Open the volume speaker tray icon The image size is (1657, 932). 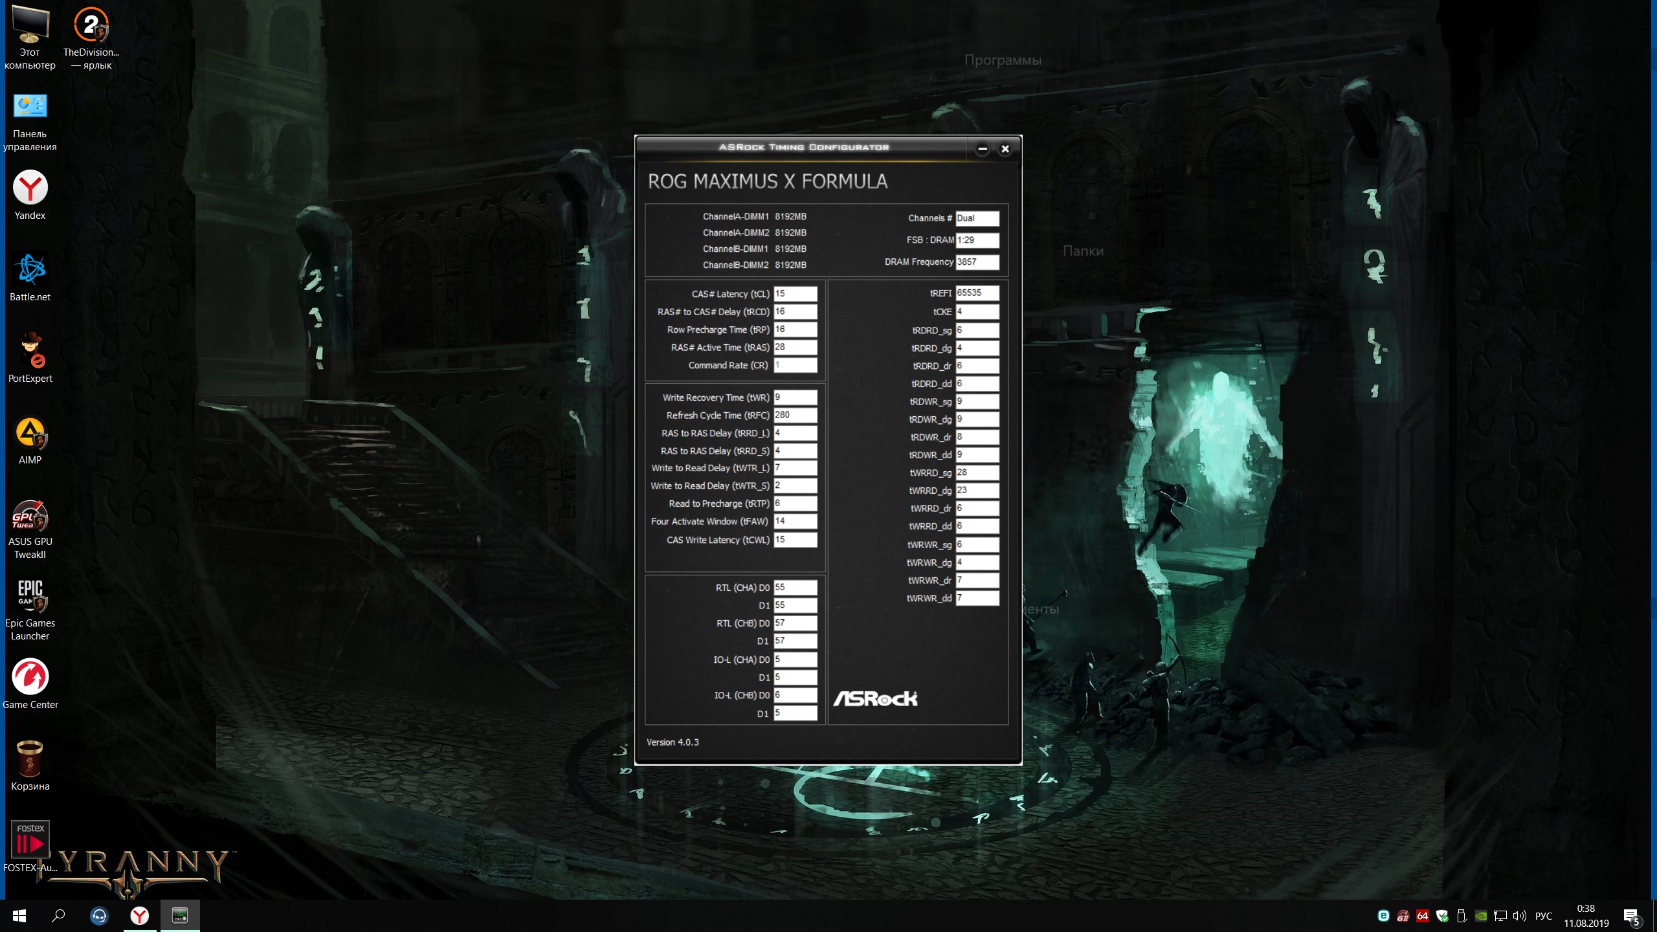pos(1520,916)
